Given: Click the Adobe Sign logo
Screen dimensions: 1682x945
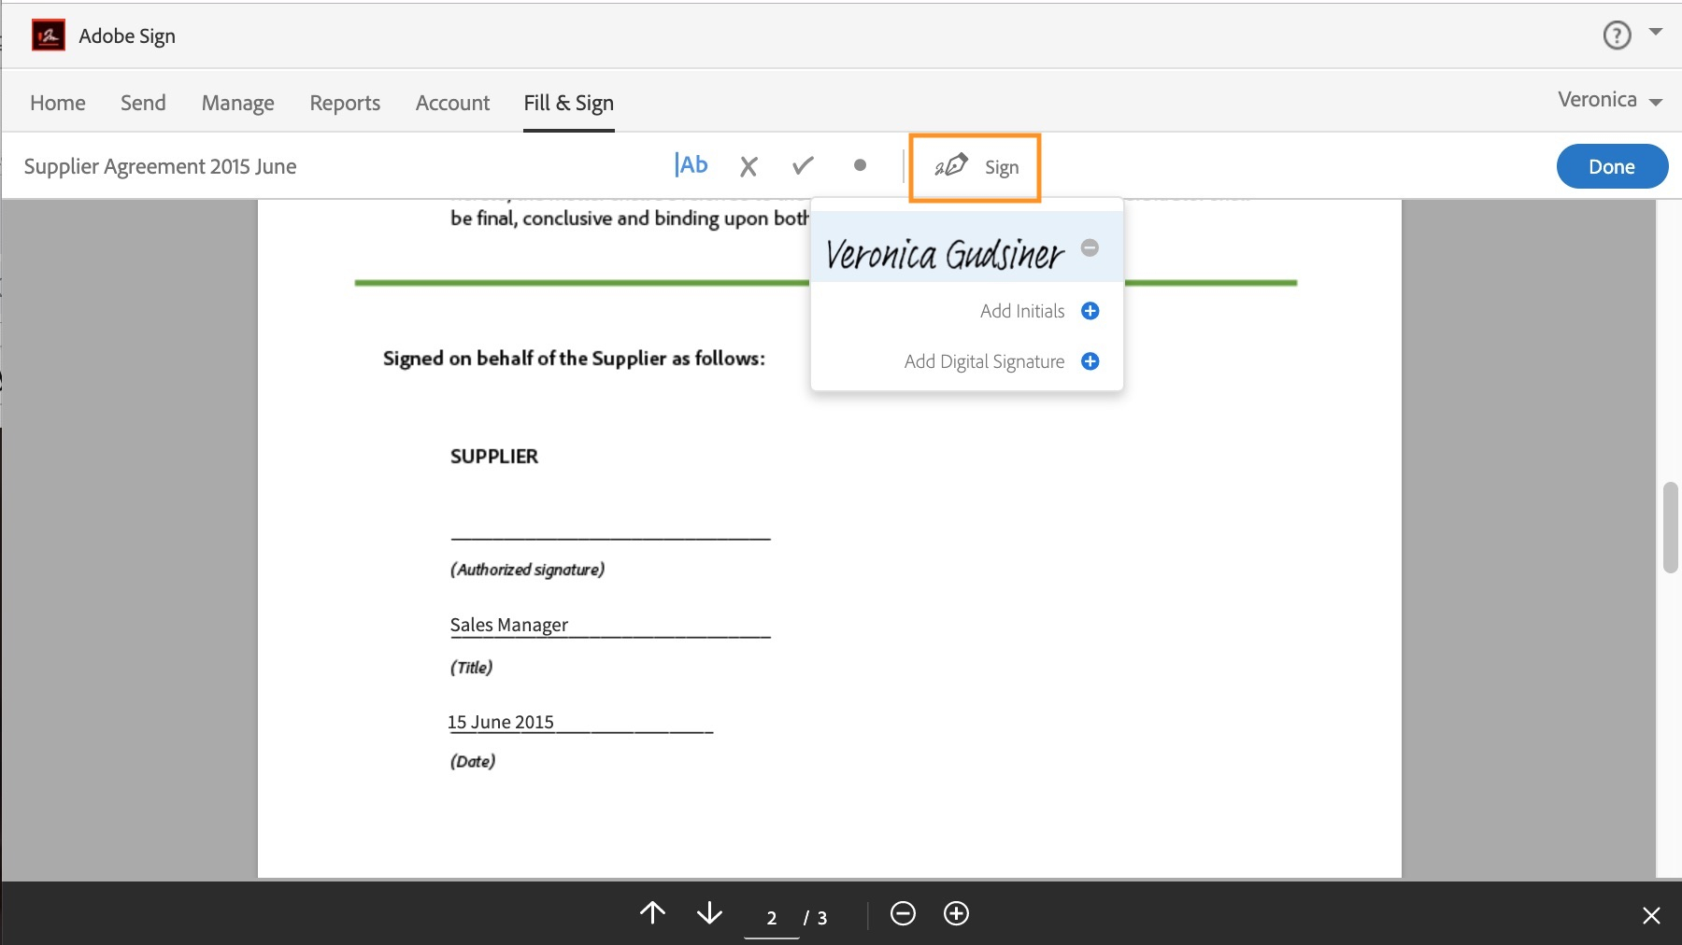Looking at the screenshot, I should tap(49, 35).
